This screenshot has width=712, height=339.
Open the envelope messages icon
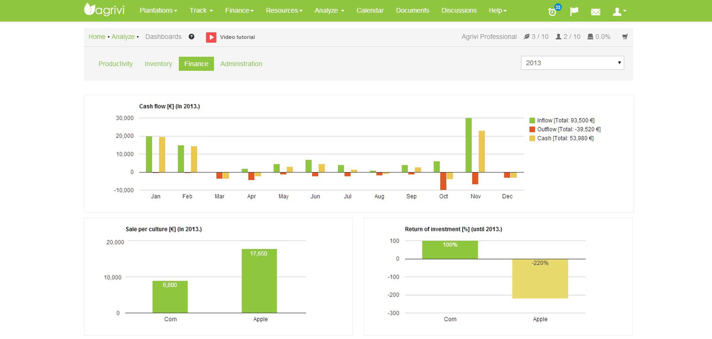(595, 12)
